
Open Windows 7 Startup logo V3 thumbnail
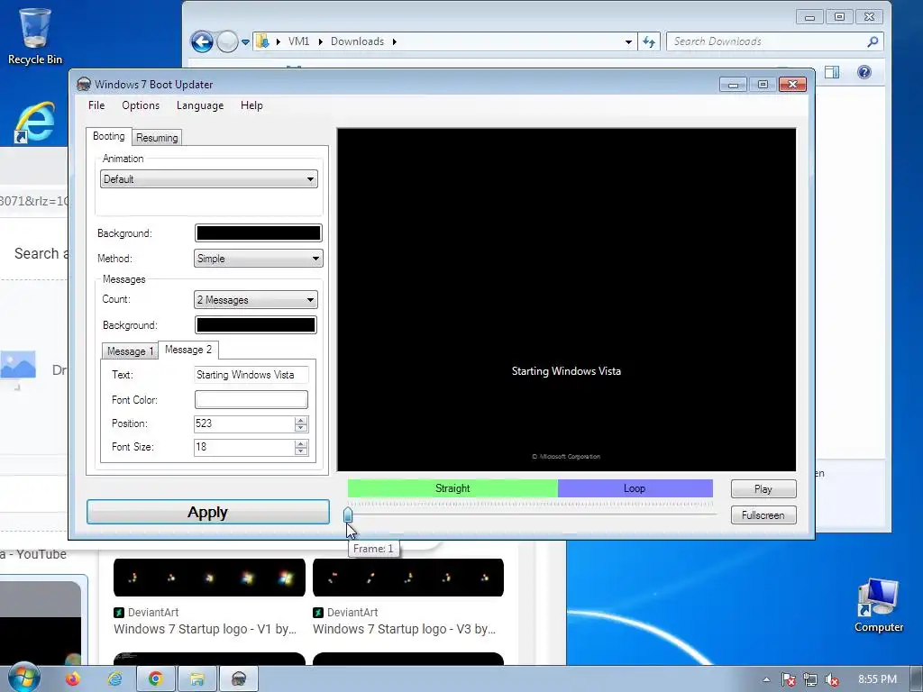(x=408, y=578)
